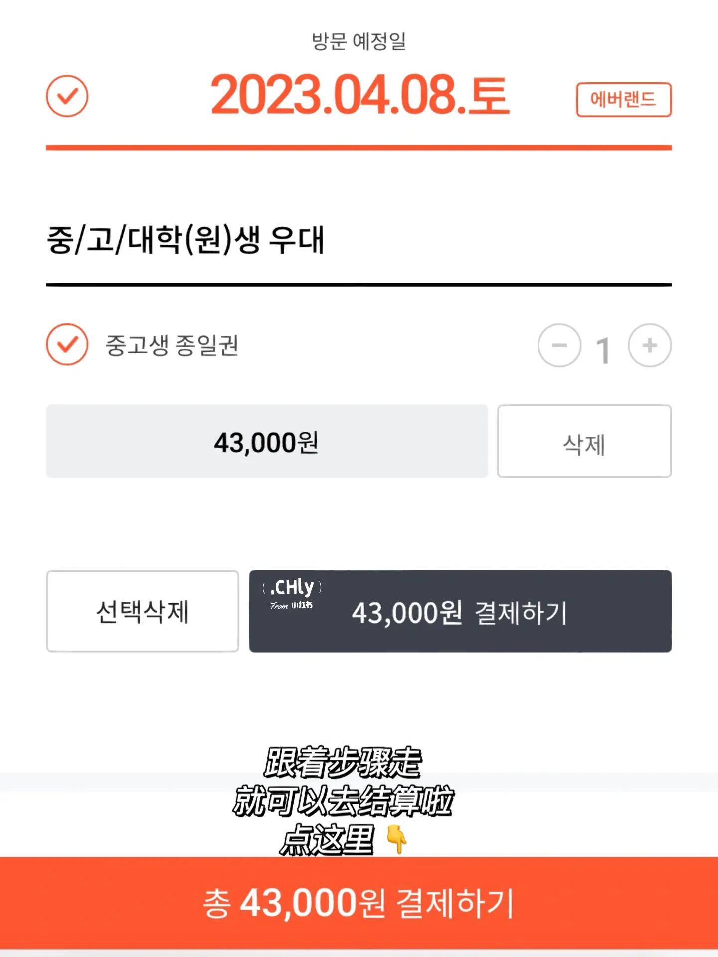This screenshot has width=718, height=957.
Task: Click the 에버랜드 park tag button
Action: pyautogui.click(x=624, y=100)
